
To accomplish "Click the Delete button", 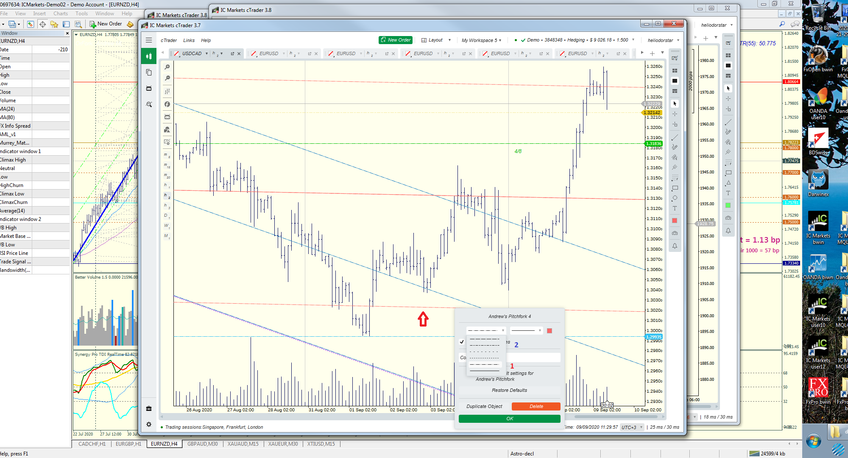I will pos(536,406).
